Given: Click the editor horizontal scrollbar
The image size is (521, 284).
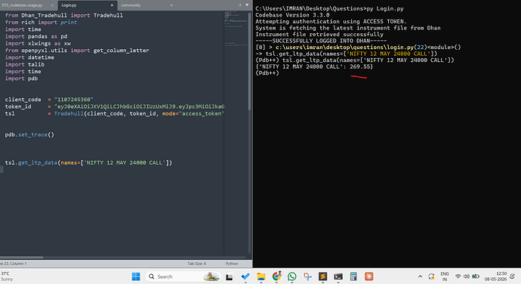Looking at the screenshot, I should tap(22, 258).
